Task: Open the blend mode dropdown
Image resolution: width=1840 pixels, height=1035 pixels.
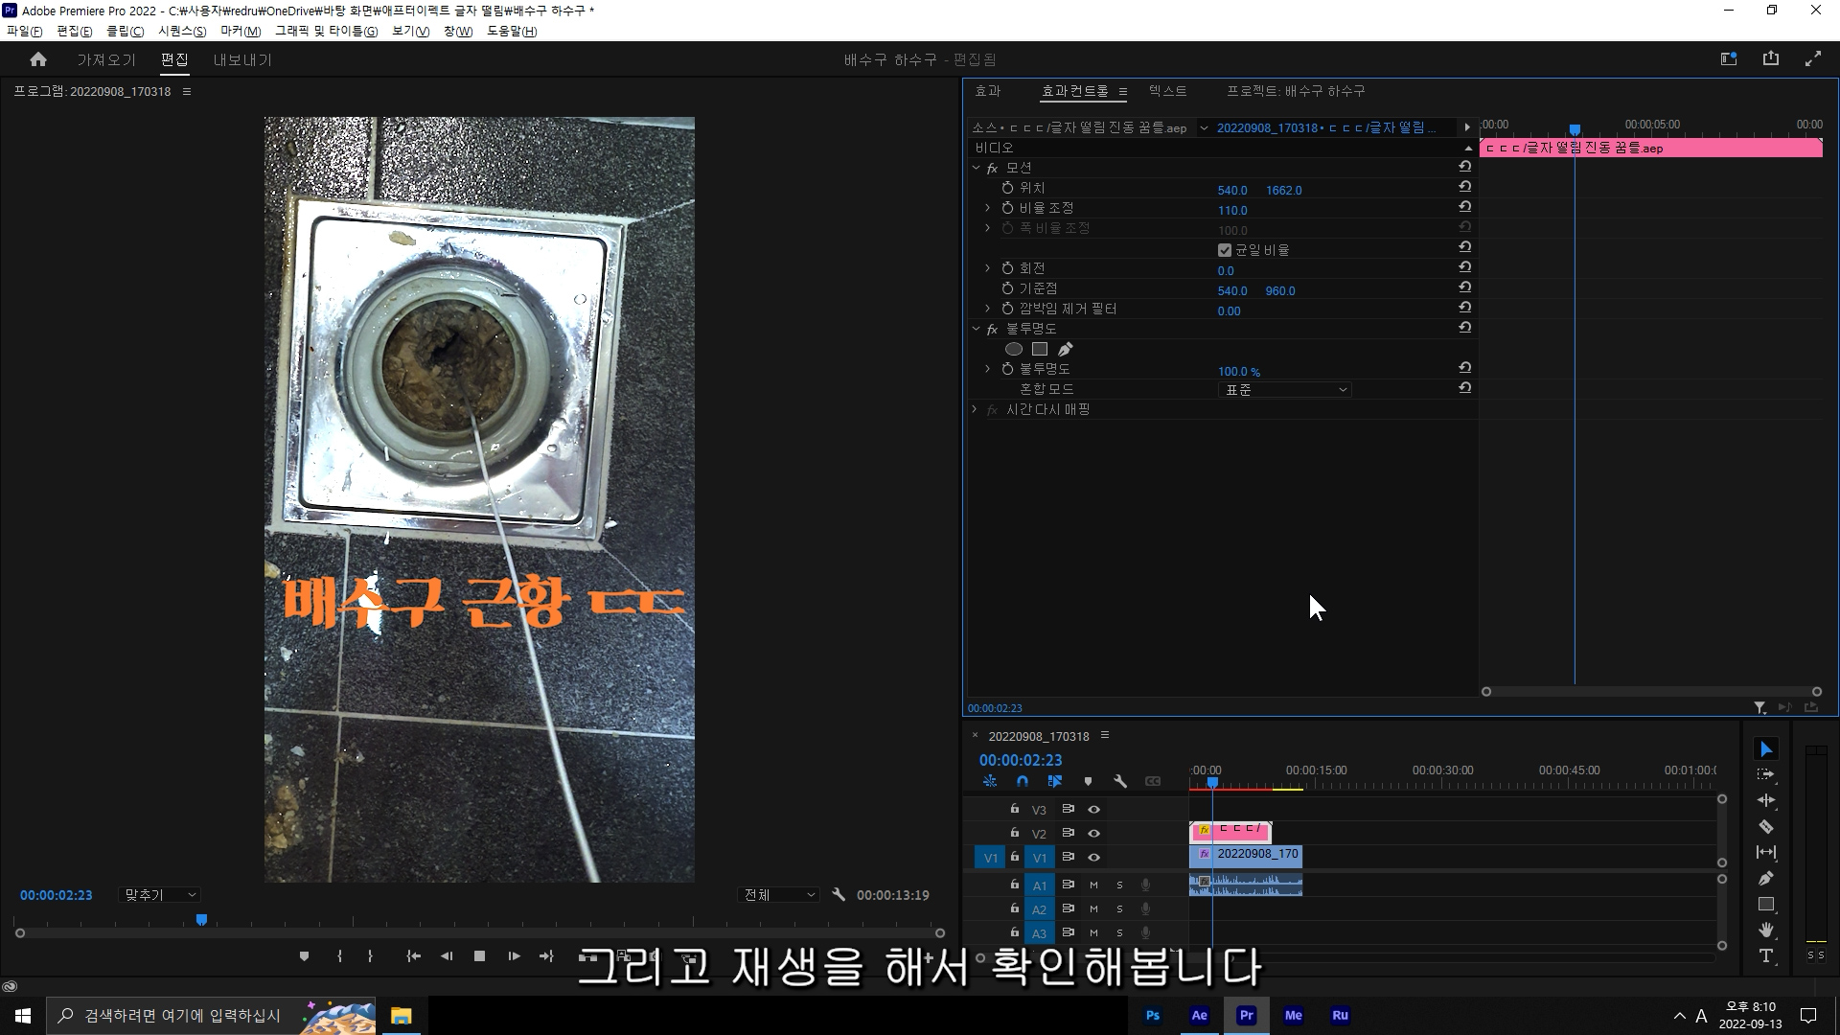Action: 1284,390
